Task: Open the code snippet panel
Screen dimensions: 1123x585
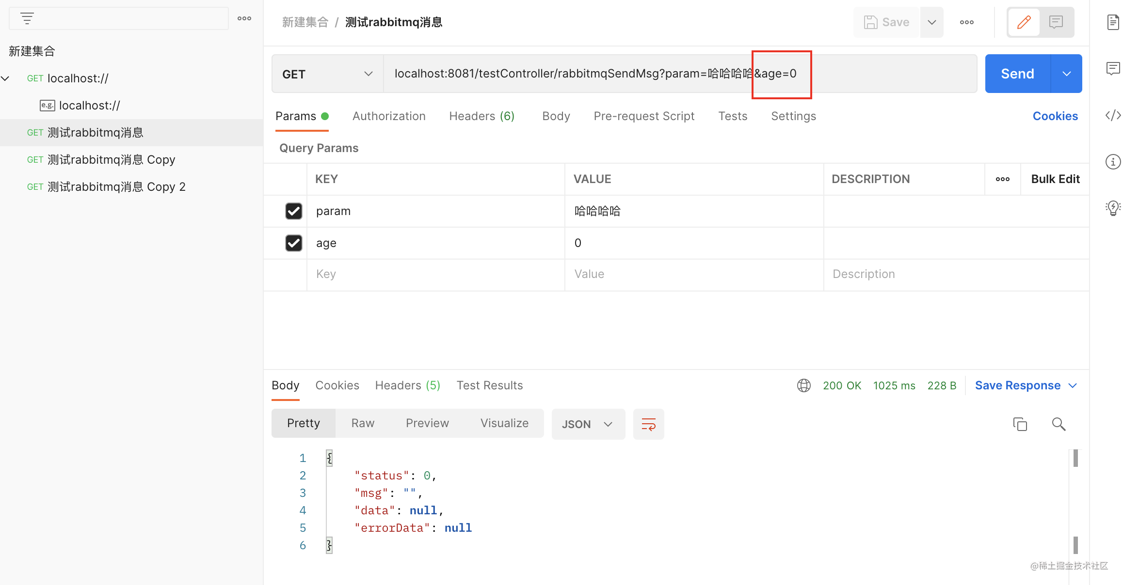Action: (1113, 115)
